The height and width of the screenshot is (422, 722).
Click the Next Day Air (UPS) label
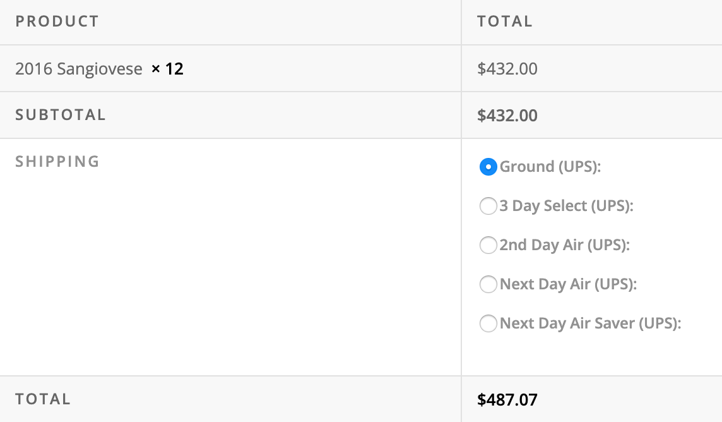568,284
